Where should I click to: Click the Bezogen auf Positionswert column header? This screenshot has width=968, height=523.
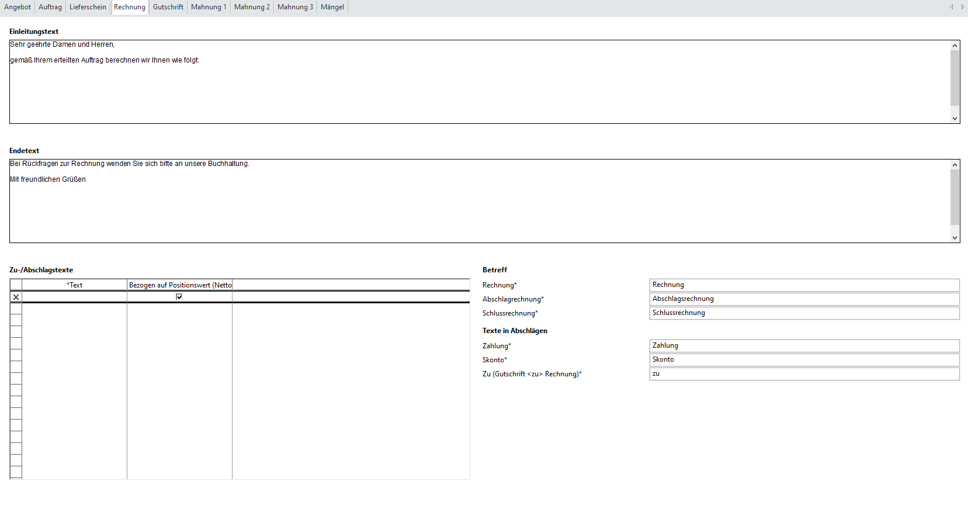click(x=180, y=285)
